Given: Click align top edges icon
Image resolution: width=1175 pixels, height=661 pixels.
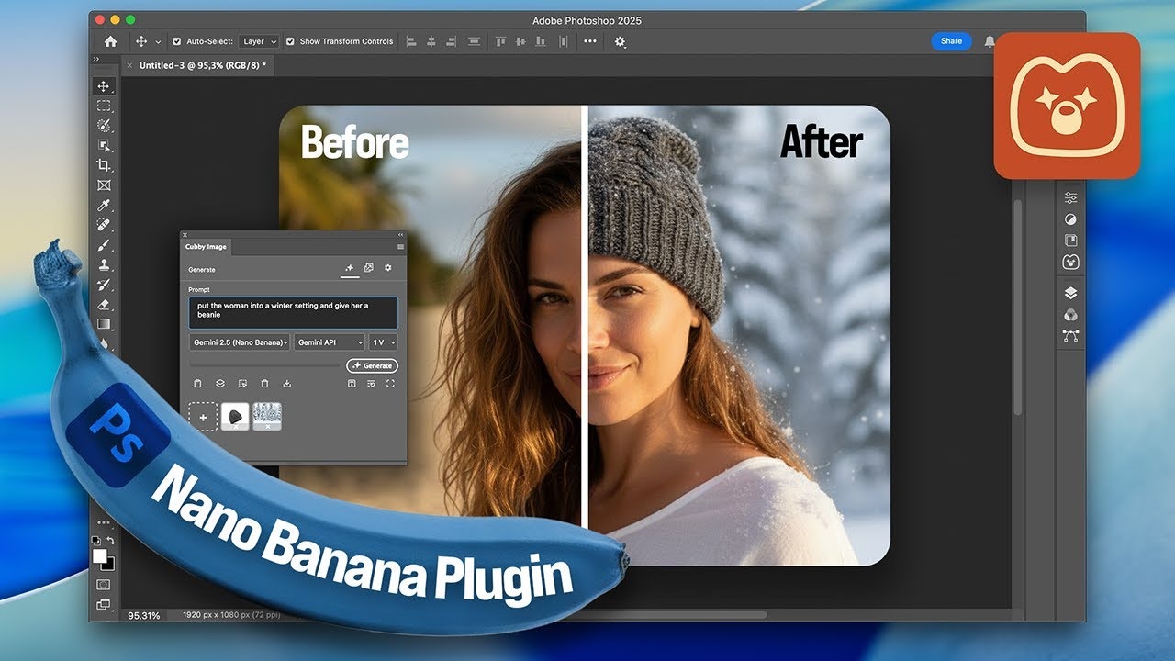Looking at the screenshot, I should click(501, 41).
